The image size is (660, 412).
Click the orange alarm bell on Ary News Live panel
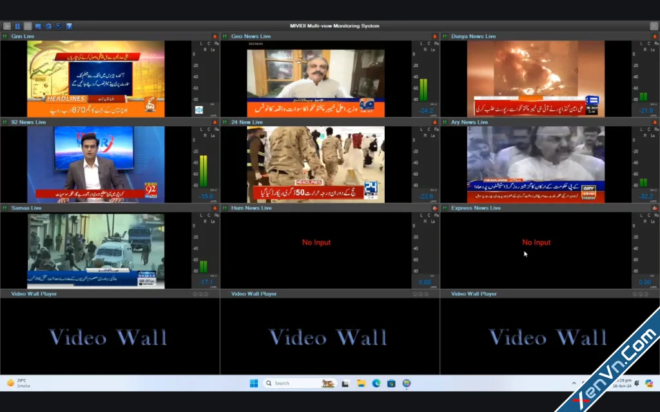click(655, 122)
